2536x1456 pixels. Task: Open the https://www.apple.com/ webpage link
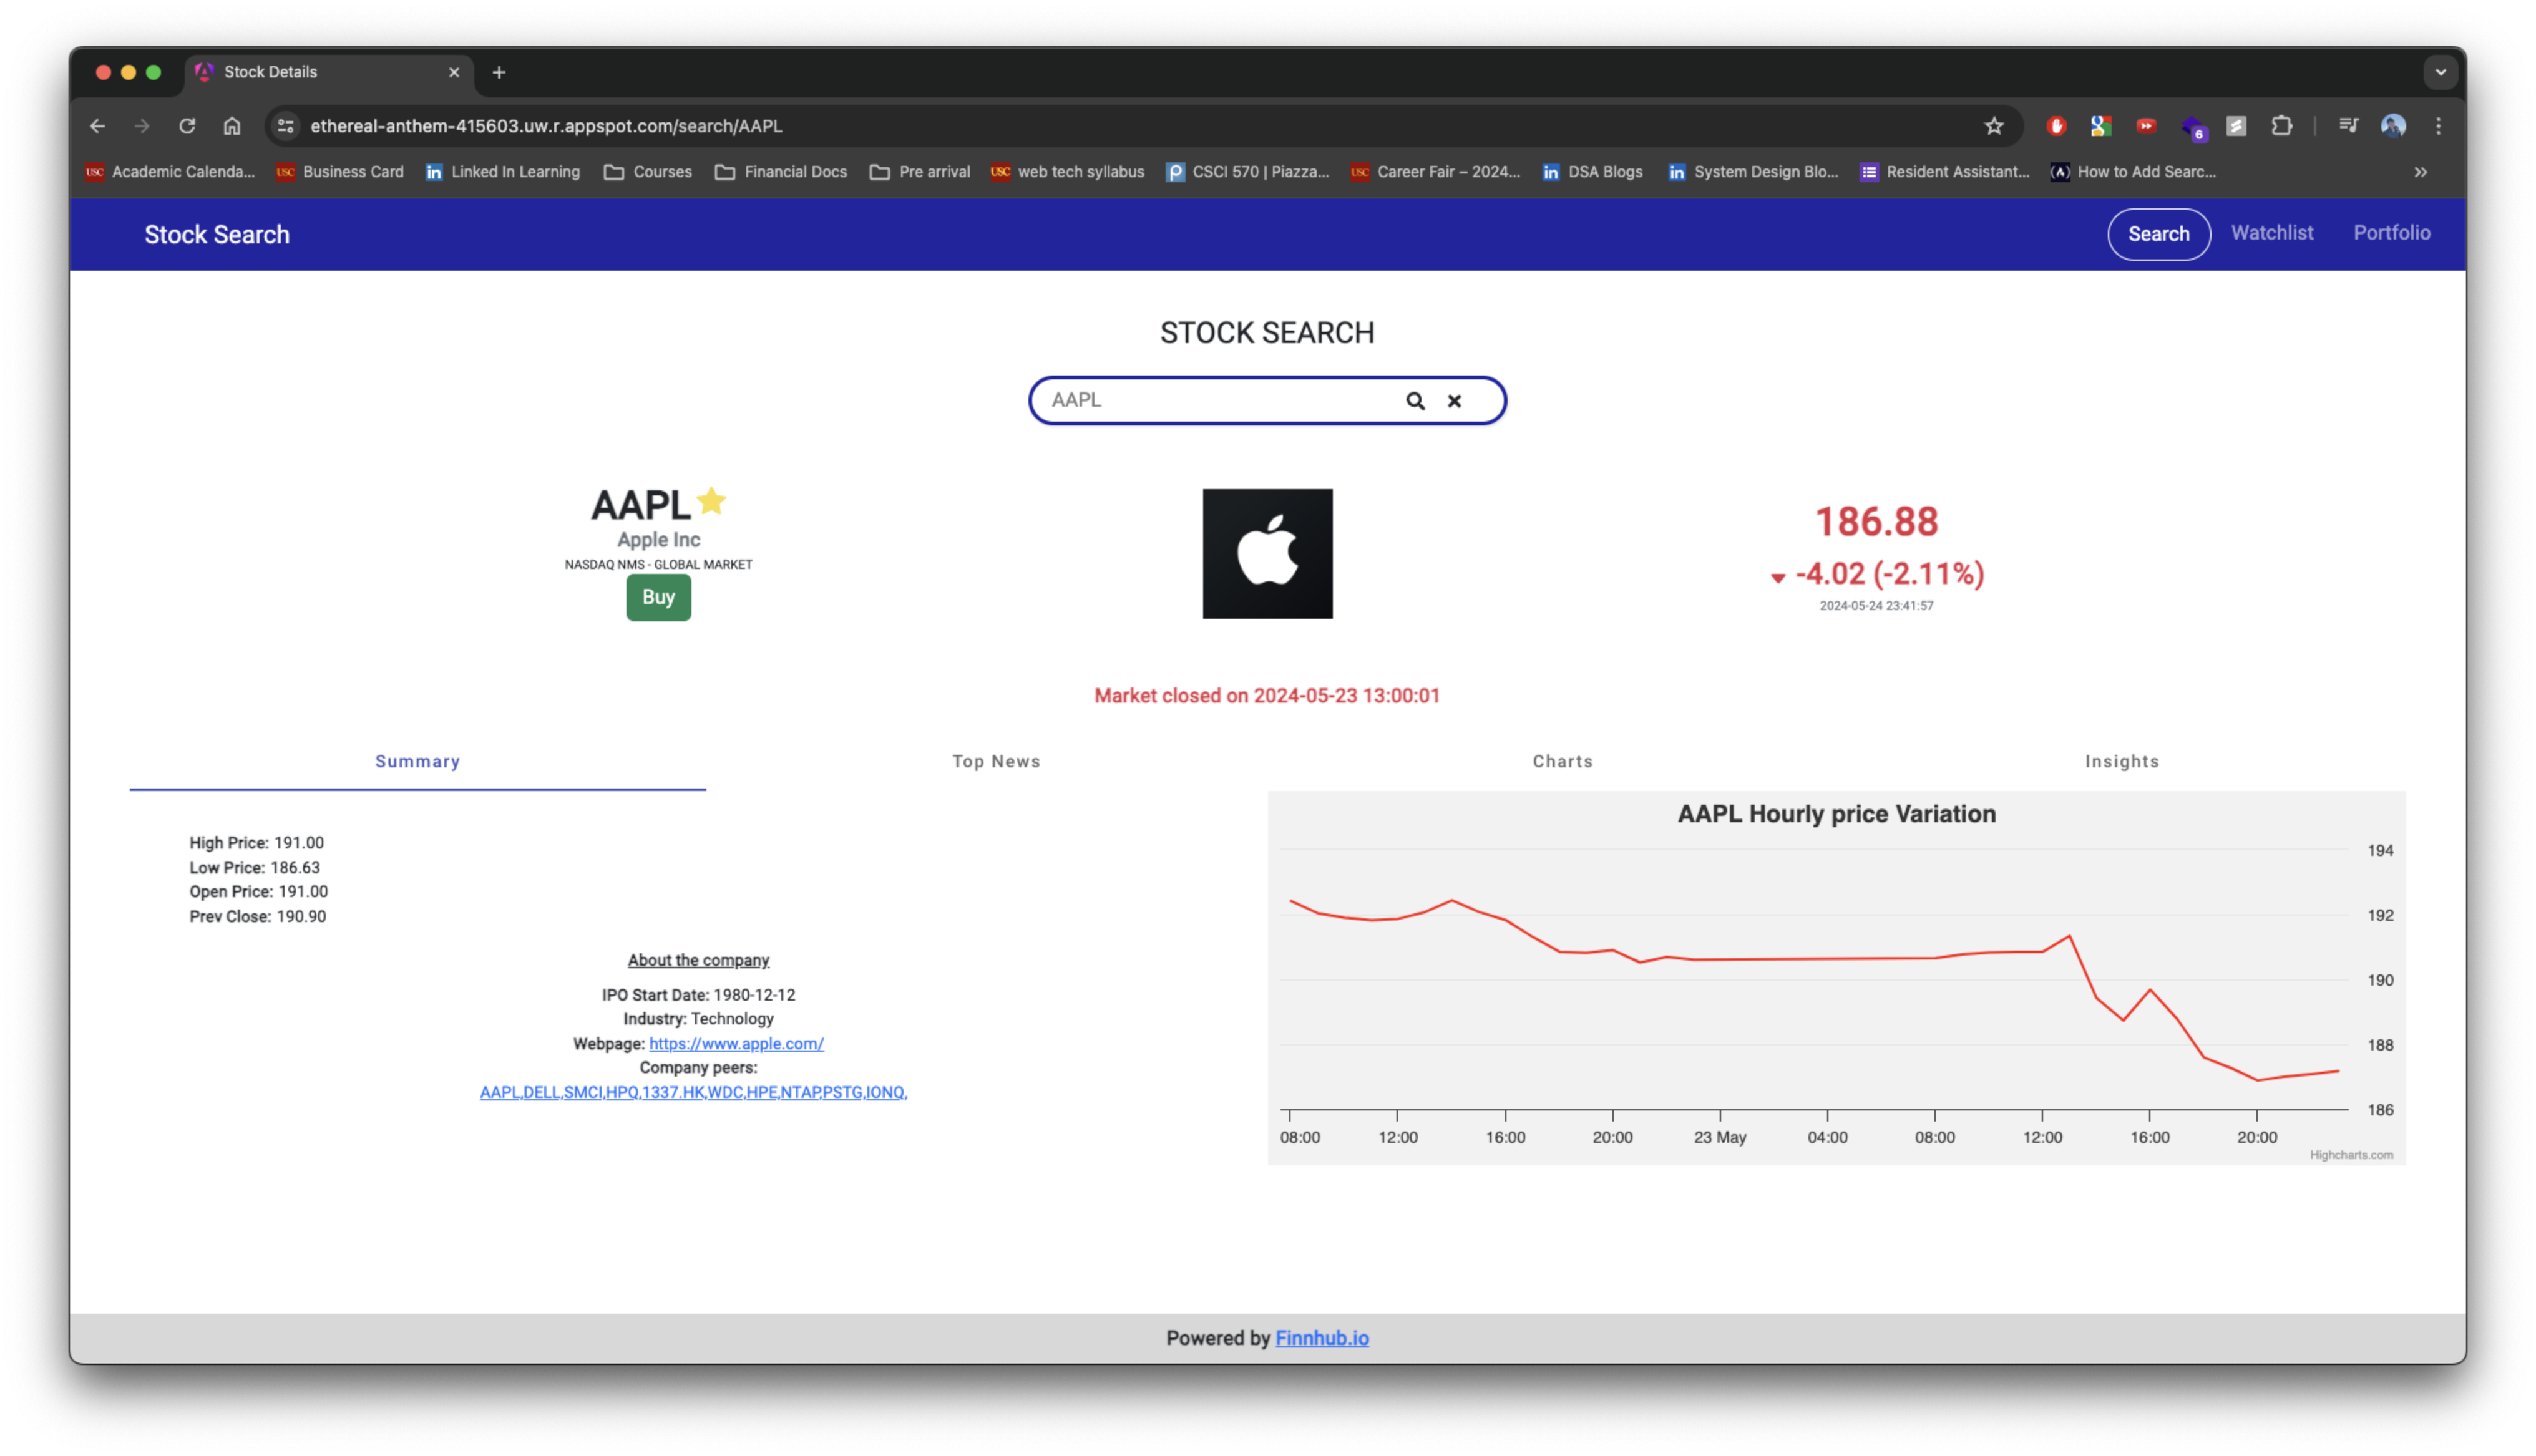point(736,1043)
